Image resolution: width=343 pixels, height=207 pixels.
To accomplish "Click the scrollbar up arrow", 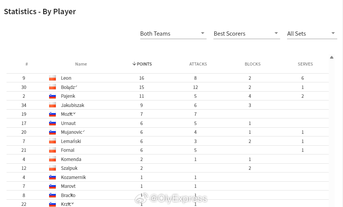I will click(332, 58).
